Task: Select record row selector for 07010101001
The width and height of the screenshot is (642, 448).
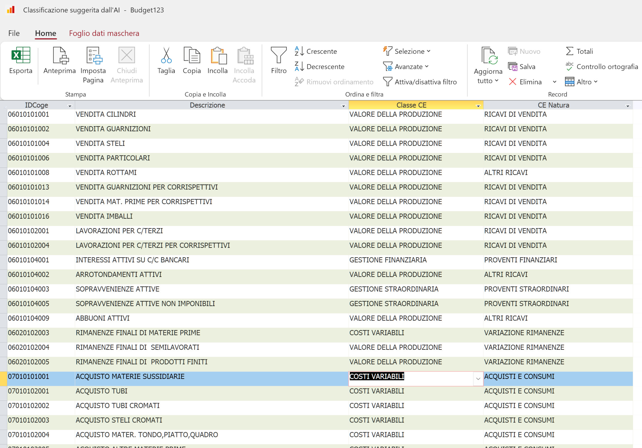Action: click(x=3, y=379)
